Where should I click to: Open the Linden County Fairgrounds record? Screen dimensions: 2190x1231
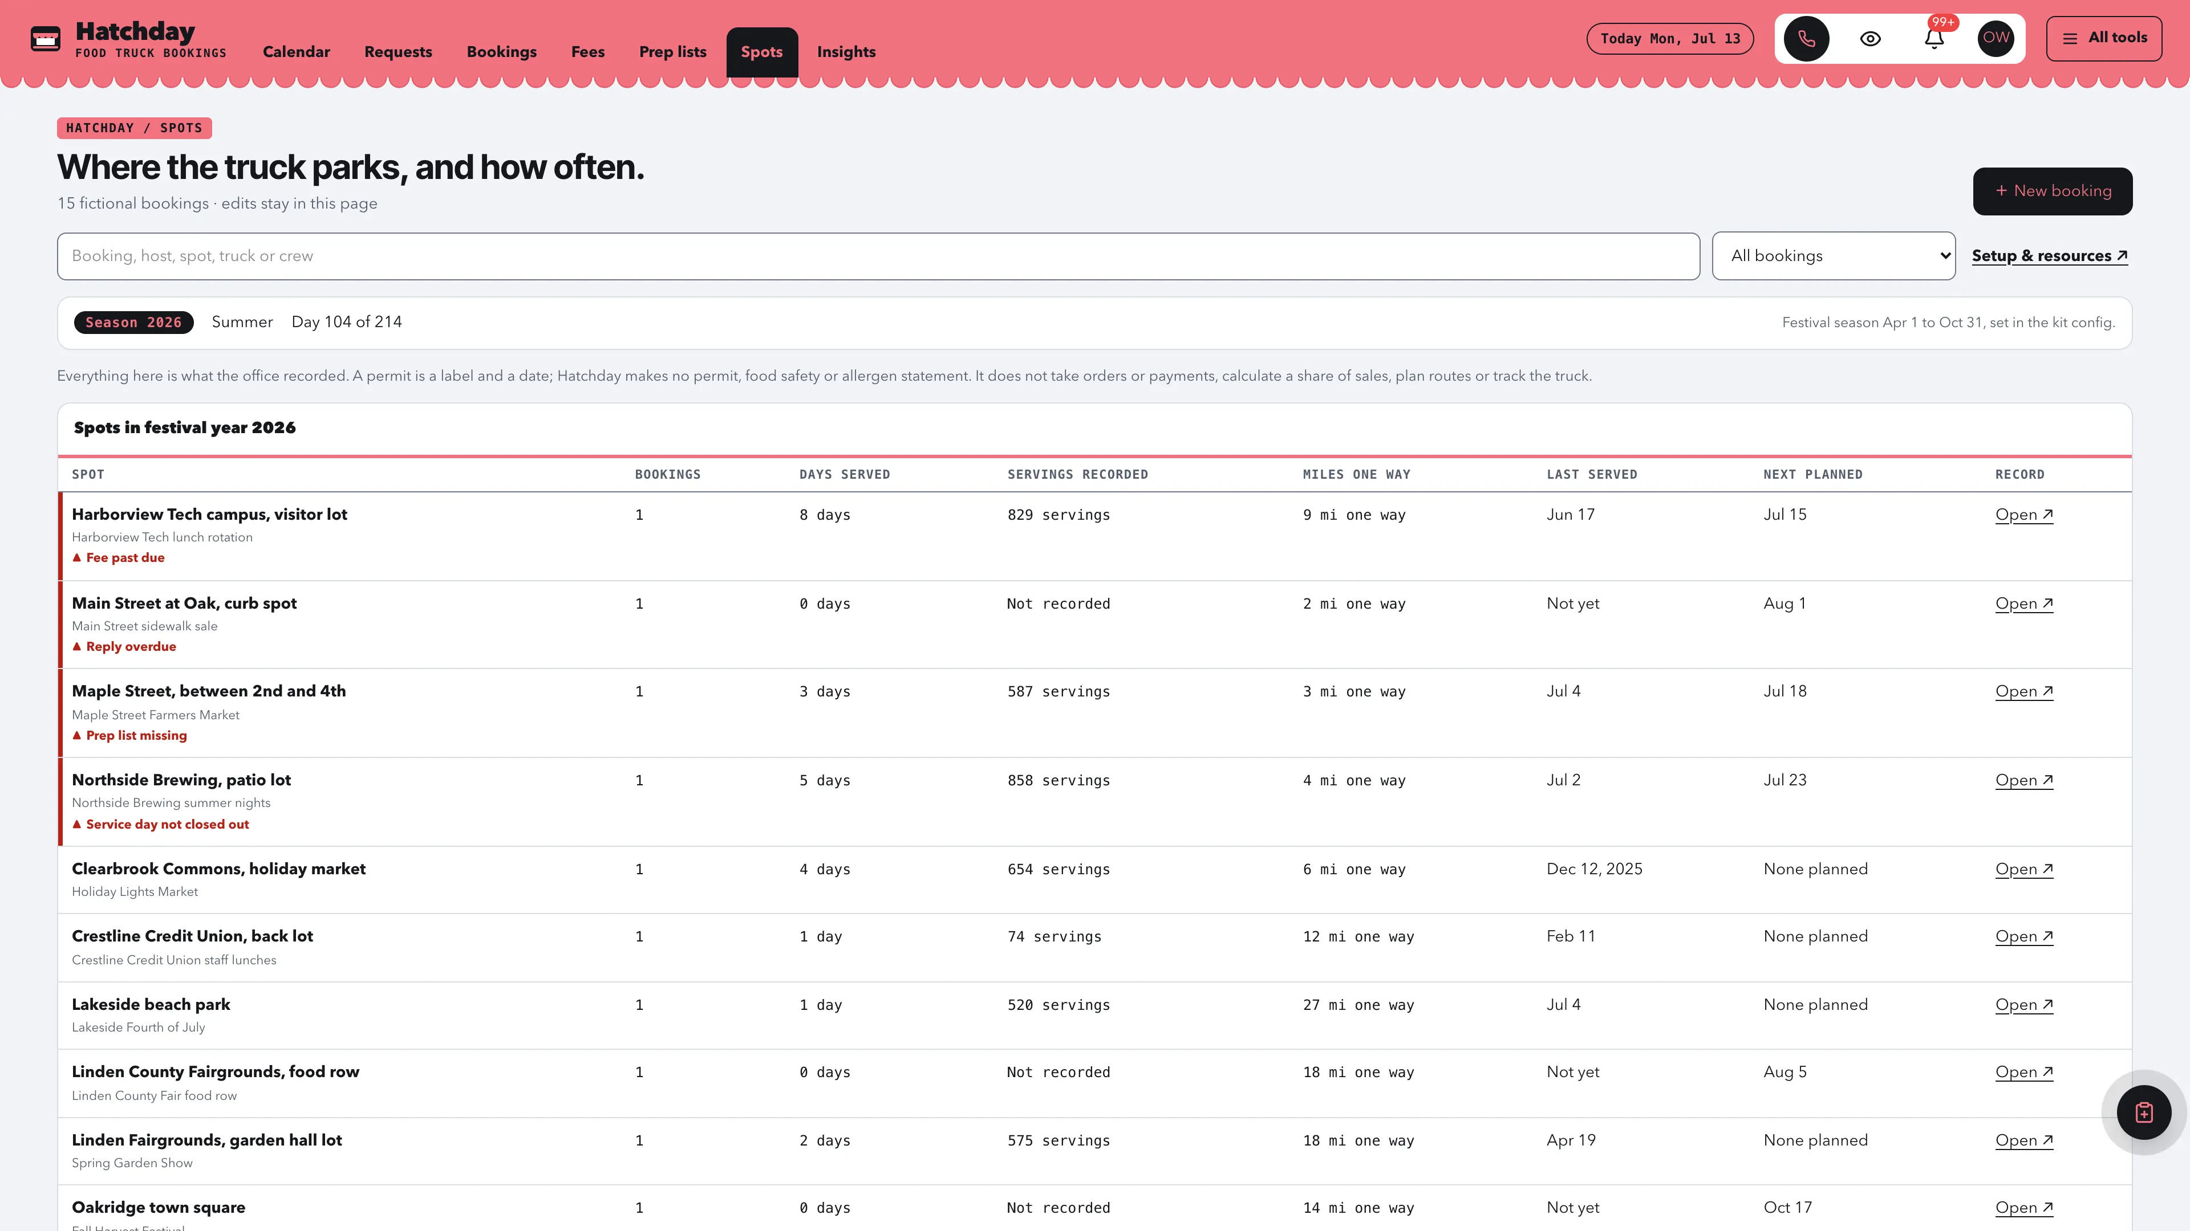(2023, 1072)
